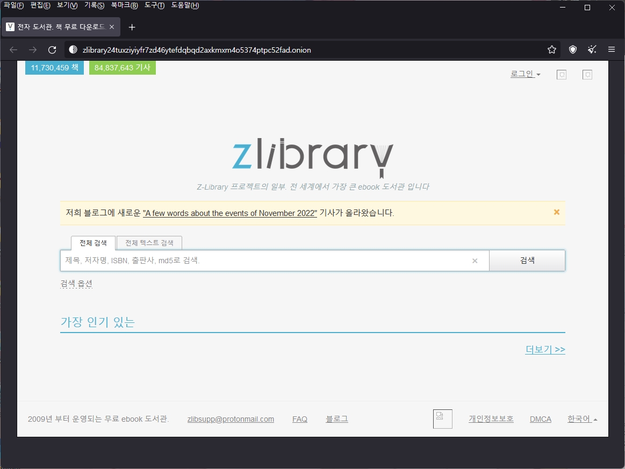Click the 84,837,643 기사 badge

pyautogui.click(x=123, y=68)
